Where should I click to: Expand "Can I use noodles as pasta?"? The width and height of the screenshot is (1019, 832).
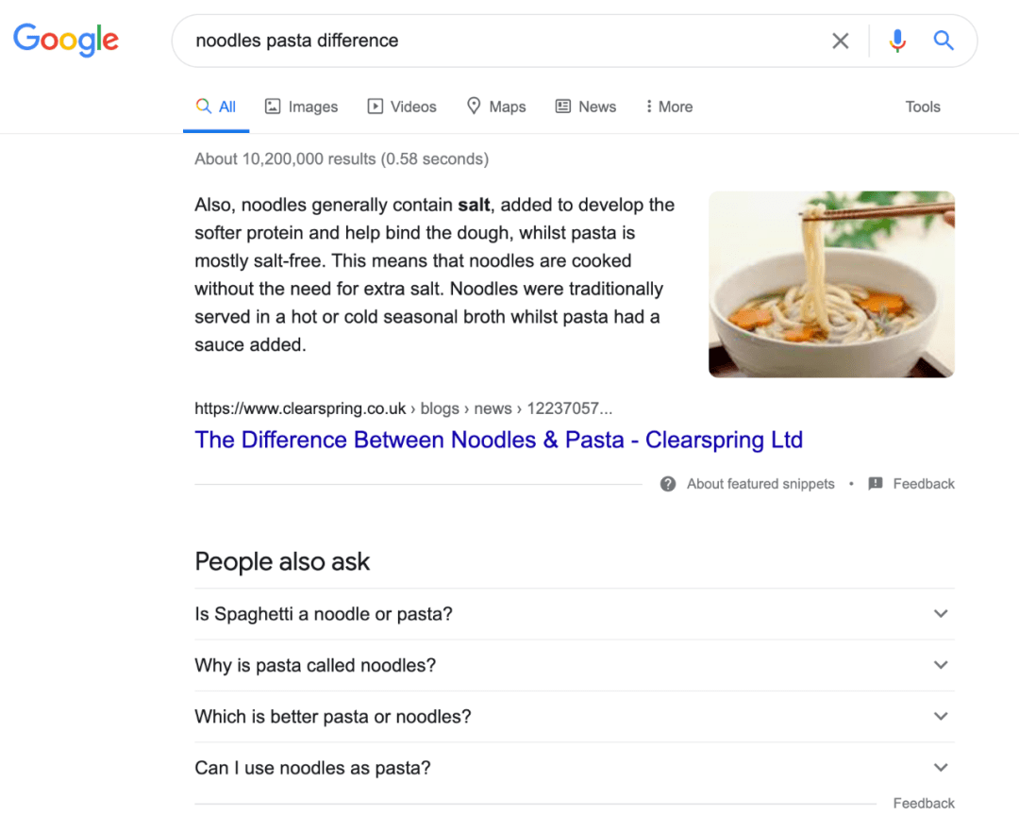click(575, 768)
